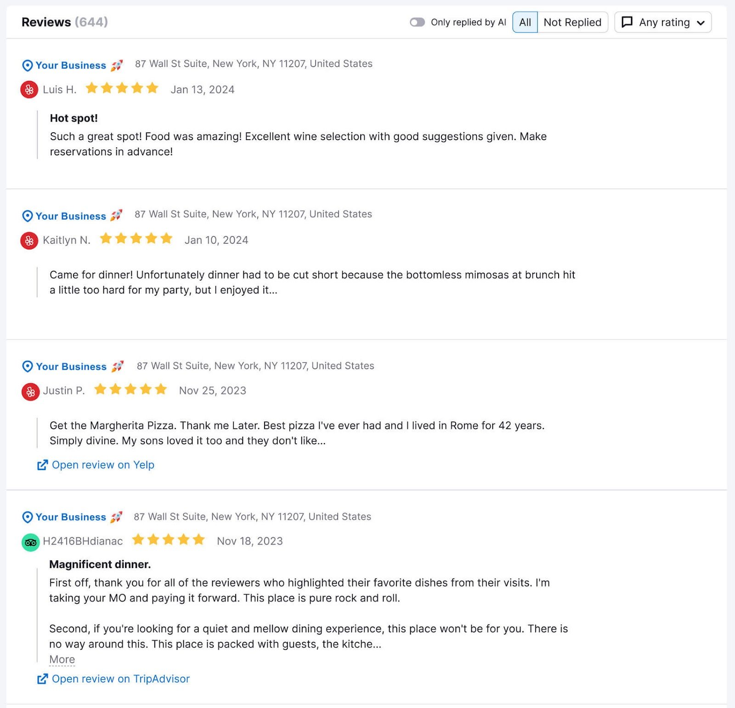Switch to the Not Replied tab
735x708 pixels.
[x=572, y=22]
